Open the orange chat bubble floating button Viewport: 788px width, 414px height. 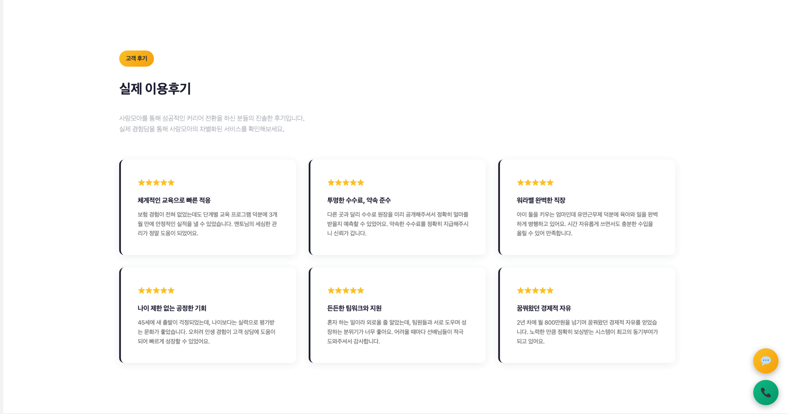click(x=766, y=361)
